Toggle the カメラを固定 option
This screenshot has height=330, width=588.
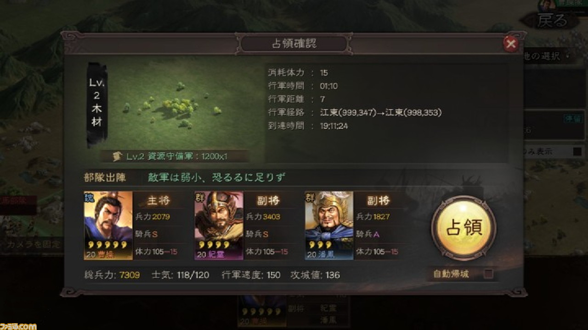32,244
